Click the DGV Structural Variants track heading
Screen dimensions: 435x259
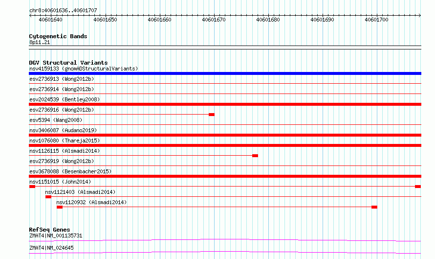pyautogui.click(x=68, y=63)
